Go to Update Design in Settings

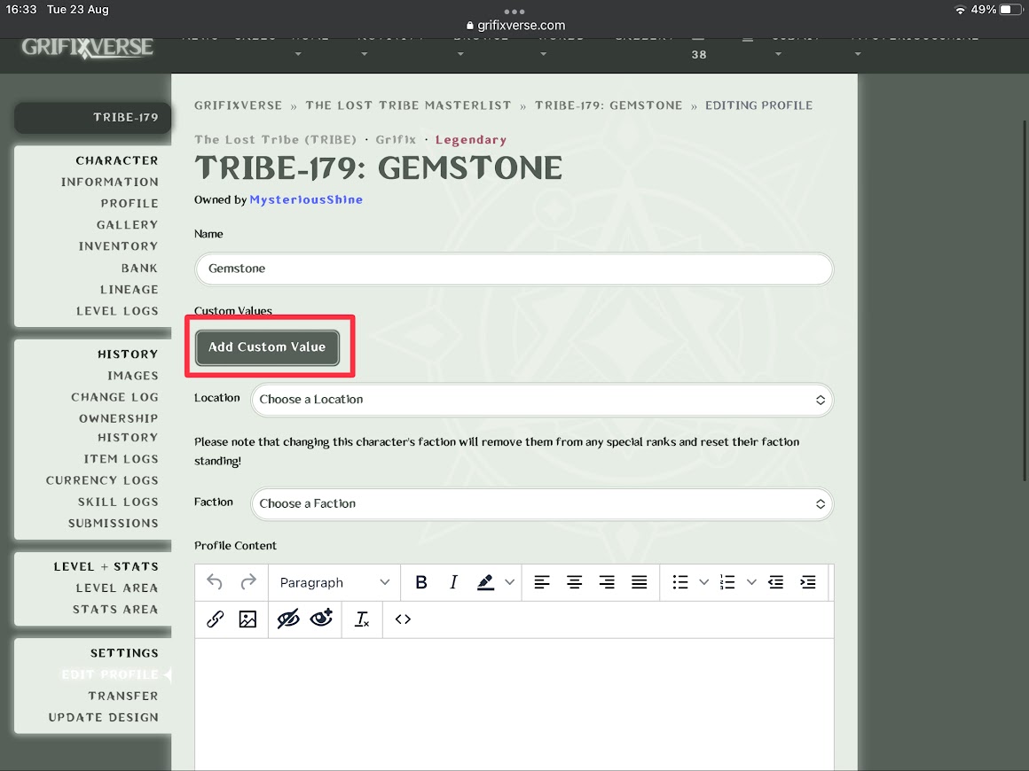pyautogui.click(x=103, y=718)
